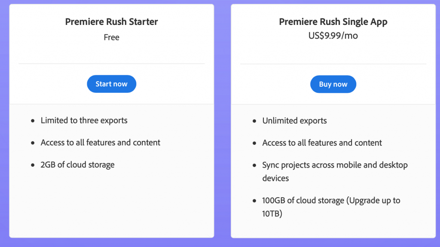The height and width of the screenshot is (247, 440).
Task: Select the Premiere Rush Starter heading
Action: click(111, 21)
